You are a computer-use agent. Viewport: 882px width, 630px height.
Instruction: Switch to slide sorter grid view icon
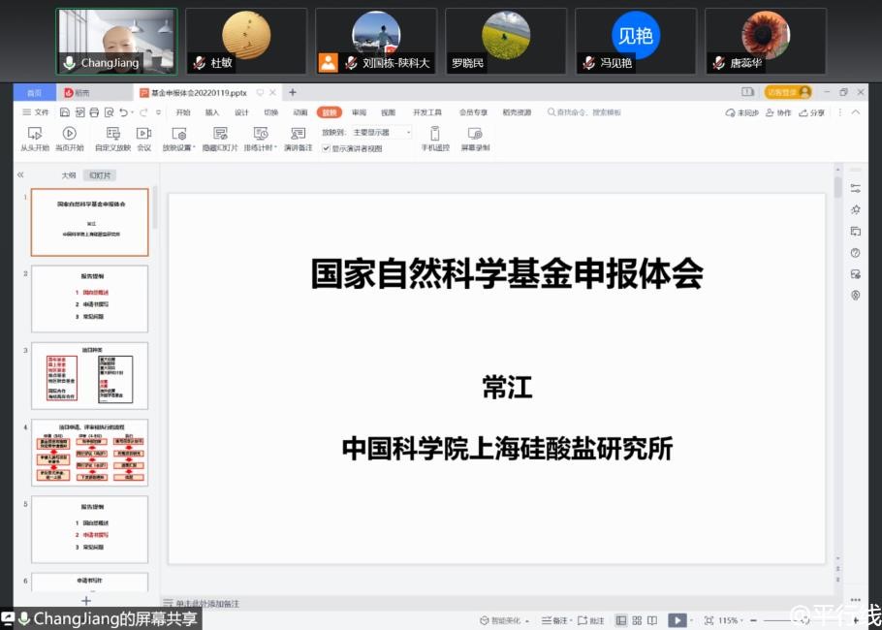(636, 620)
